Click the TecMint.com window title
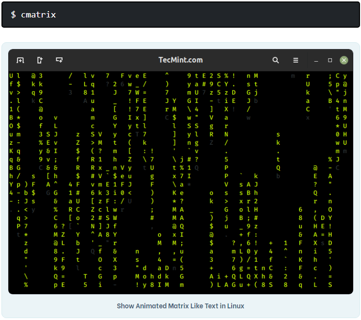 [x=181, y=60]
